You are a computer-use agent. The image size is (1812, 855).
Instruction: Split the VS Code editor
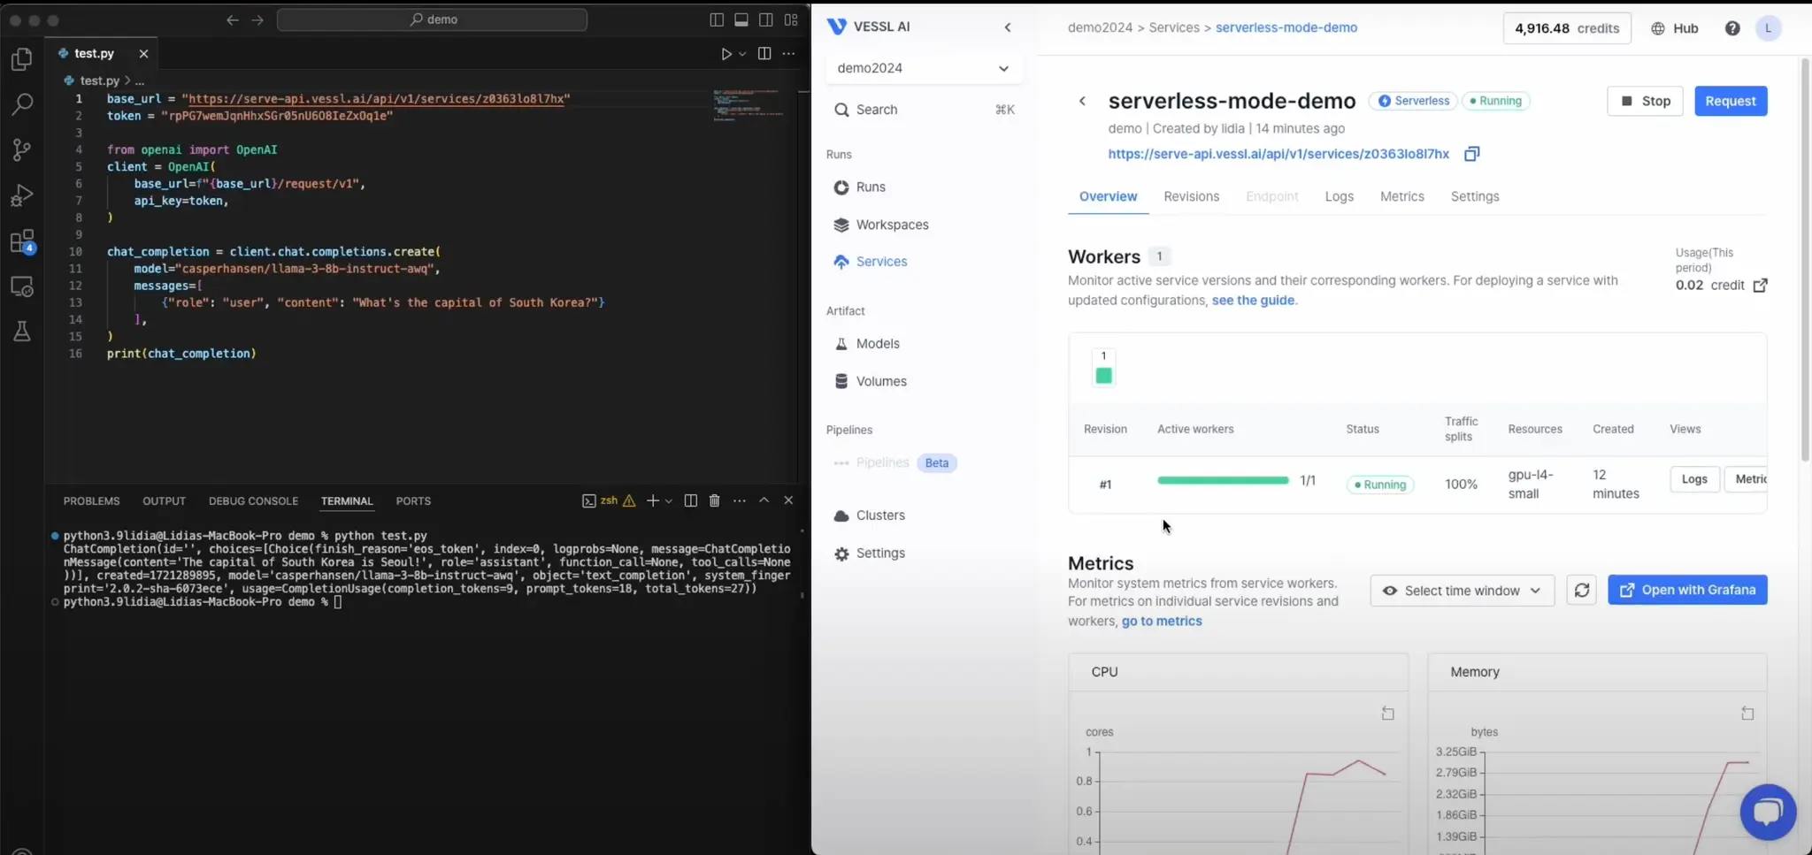pyautogui.click(x=764, y=54)
